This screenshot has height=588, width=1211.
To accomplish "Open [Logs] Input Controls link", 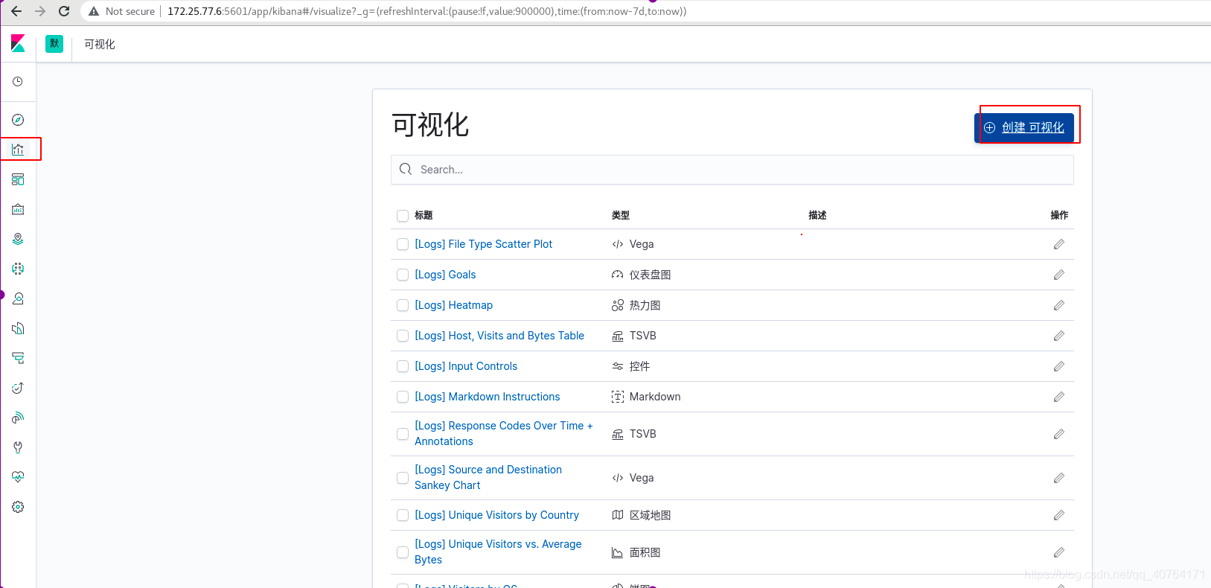I will [x=466, y=366].
